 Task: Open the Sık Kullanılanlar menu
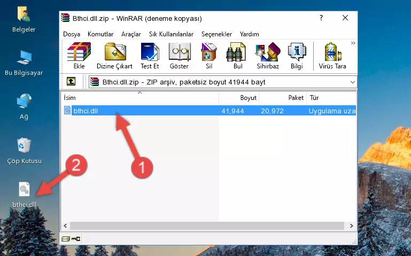pos(171,34)
